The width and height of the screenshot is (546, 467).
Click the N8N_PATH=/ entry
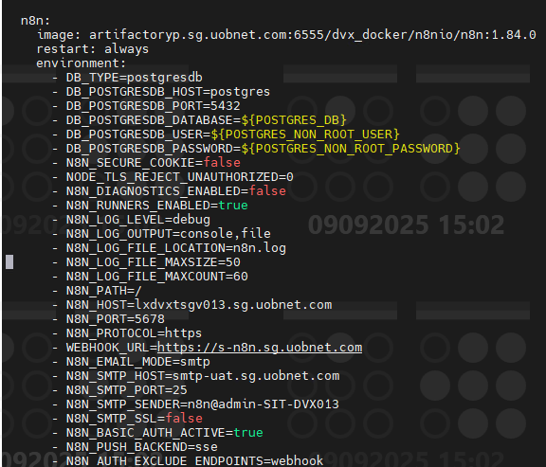(103, 291)
